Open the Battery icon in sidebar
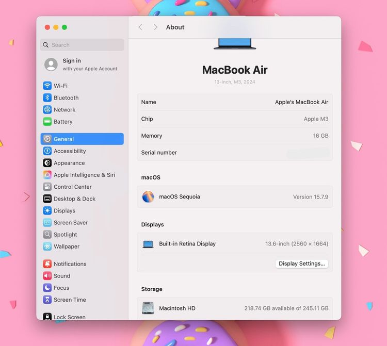 pyautogui.click(x=47, y=122)
